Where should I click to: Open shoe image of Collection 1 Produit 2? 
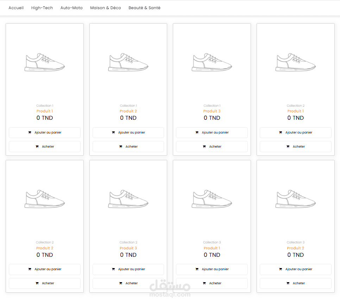click(x=128, y=62)
